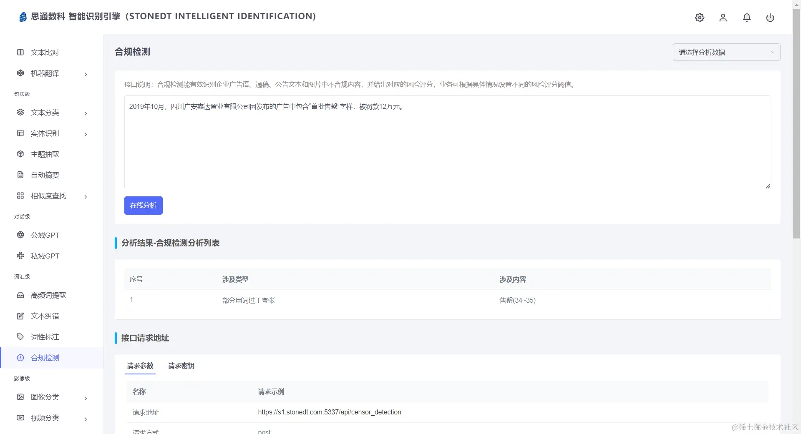Click the textarea resize handle

pyautogui.click(x=768, y=186)
